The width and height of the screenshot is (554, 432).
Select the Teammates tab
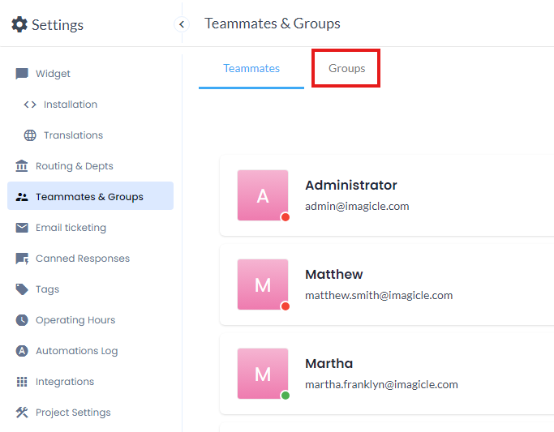tap(251, 69)
